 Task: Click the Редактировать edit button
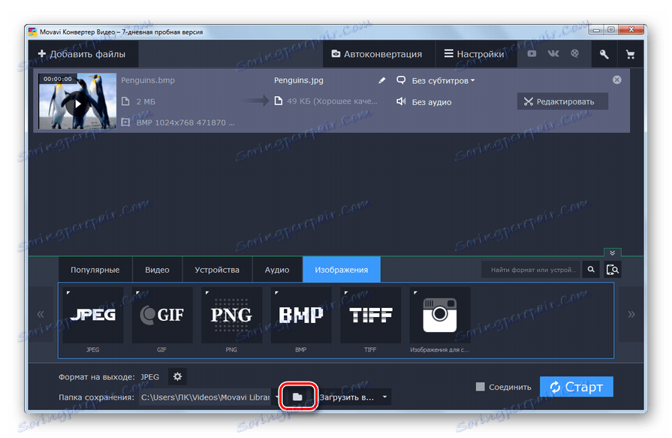click(x=562, y=101)
